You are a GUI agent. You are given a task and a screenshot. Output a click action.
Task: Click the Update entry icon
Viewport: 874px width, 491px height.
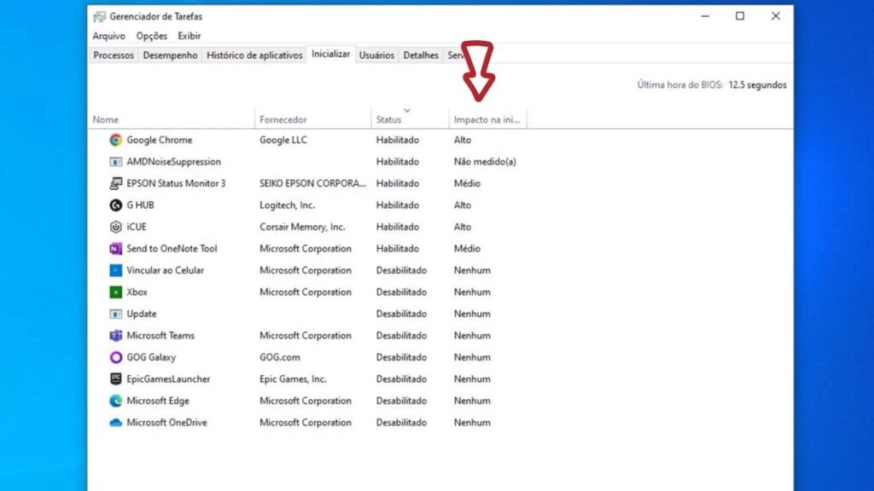click(115, 314)
